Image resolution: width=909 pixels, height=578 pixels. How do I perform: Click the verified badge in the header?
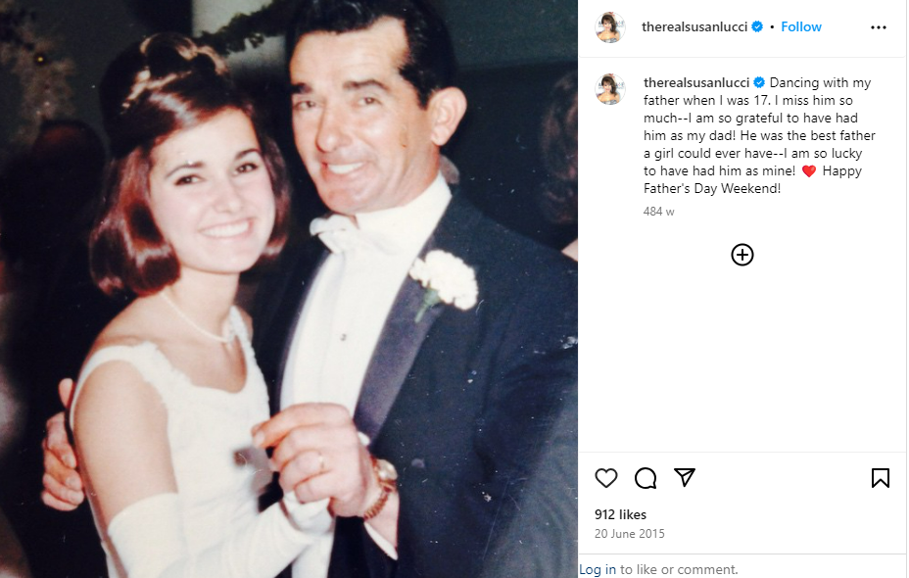click(x=757, y=26)
